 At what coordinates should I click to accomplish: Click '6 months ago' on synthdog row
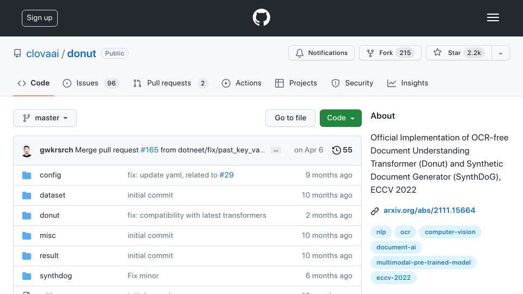pos(329,275)
